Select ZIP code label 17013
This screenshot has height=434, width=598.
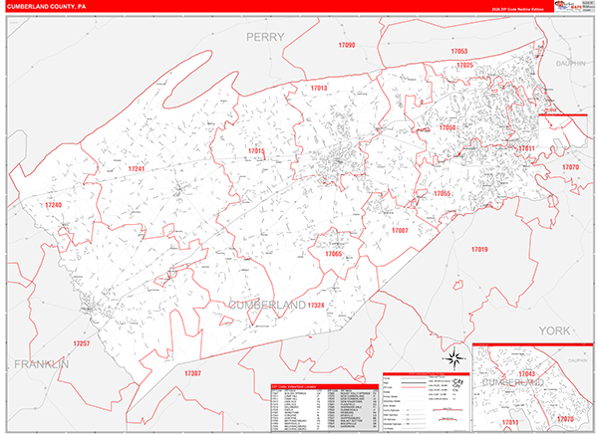click(x=319, y=88)
